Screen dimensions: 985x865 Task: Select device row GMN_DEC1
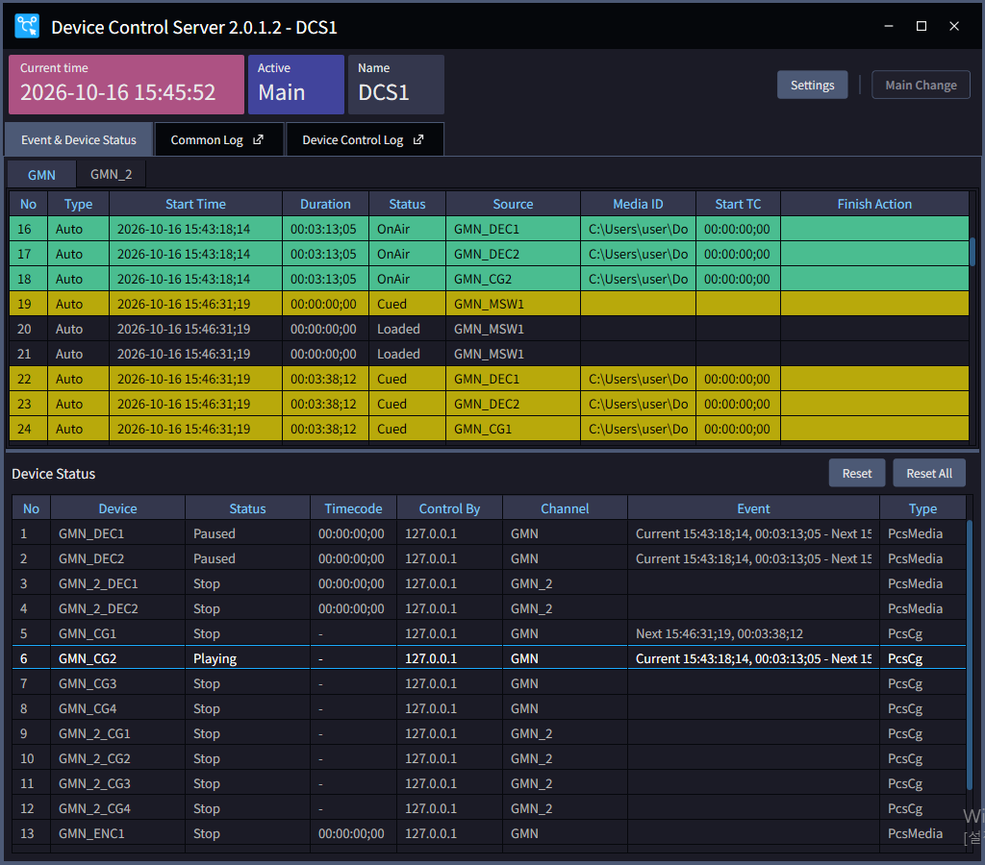(489, 533)
